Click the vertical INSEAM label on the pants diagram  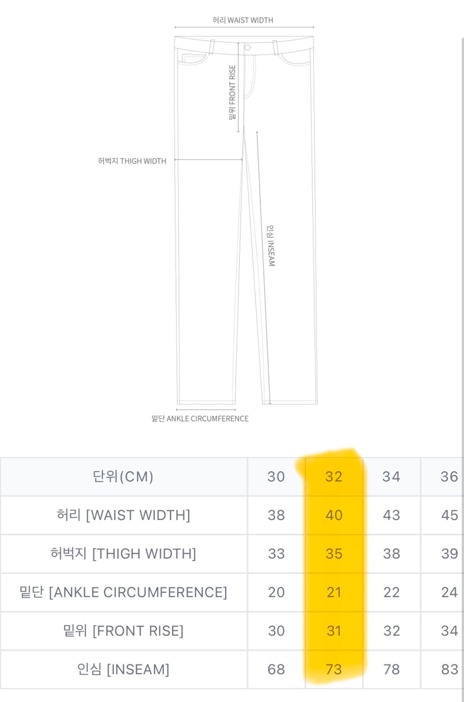pyautogui.click(x=271, y=246)
